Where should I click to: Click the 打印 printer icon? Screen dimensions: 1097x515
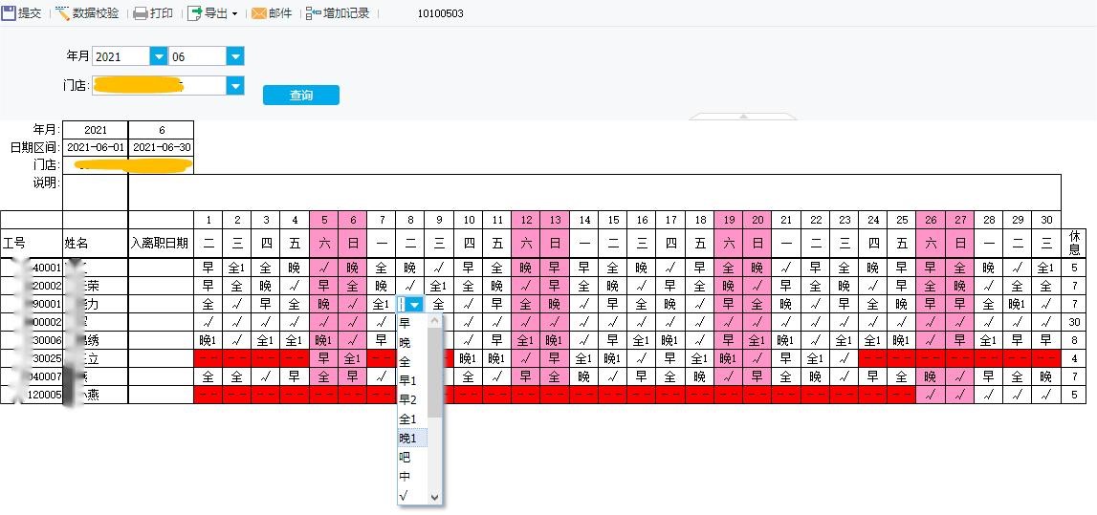tap(140, 13)
